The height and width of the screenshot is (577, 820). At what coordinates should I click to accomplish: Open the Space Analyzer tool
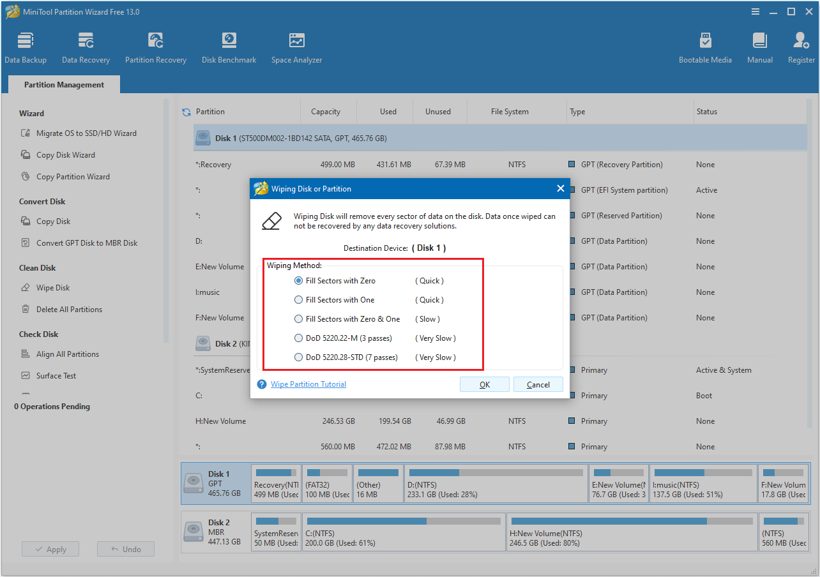click(296, 47)
